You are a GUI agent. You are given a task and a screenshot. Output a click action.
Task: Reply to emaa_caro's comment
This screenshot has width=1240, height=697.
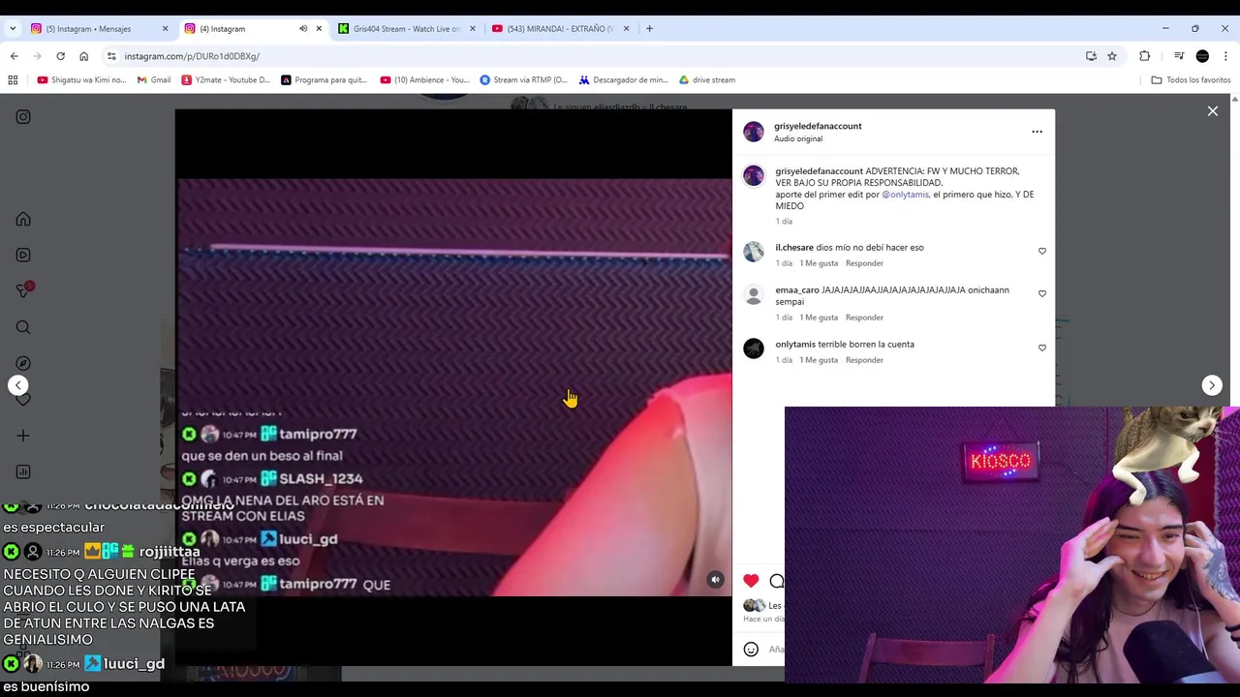coord(864,318)
